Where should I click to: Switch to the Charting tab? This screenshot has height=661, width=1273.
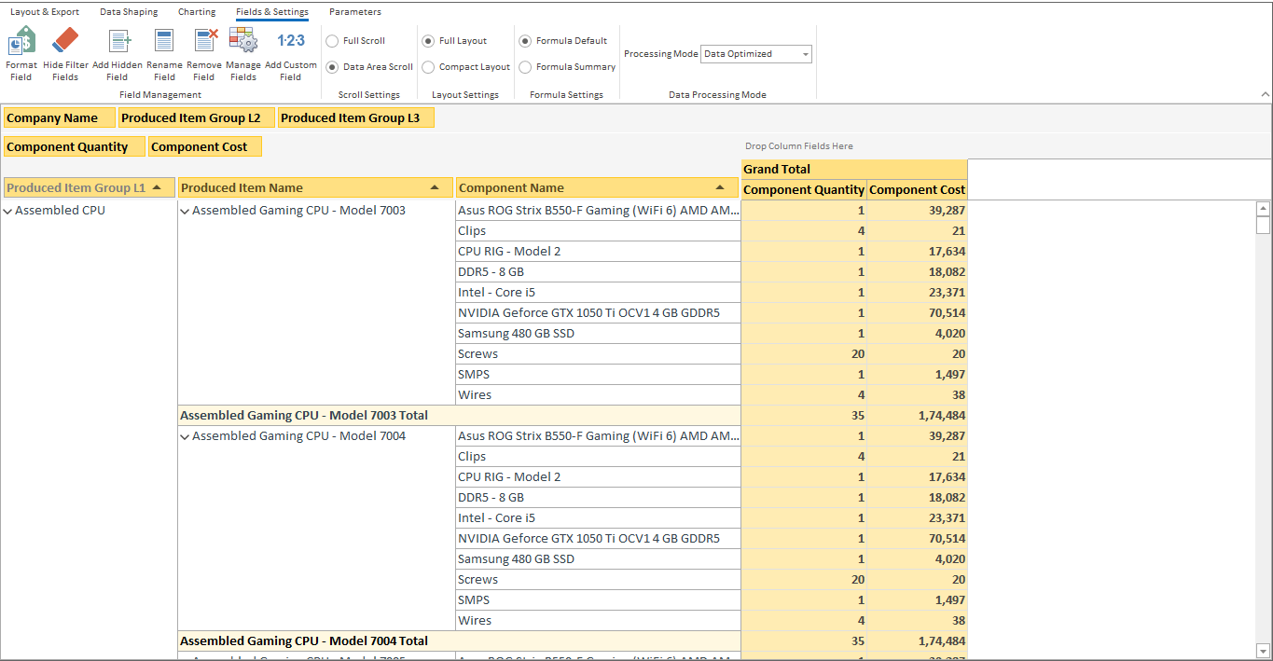(x=197, y=12)
